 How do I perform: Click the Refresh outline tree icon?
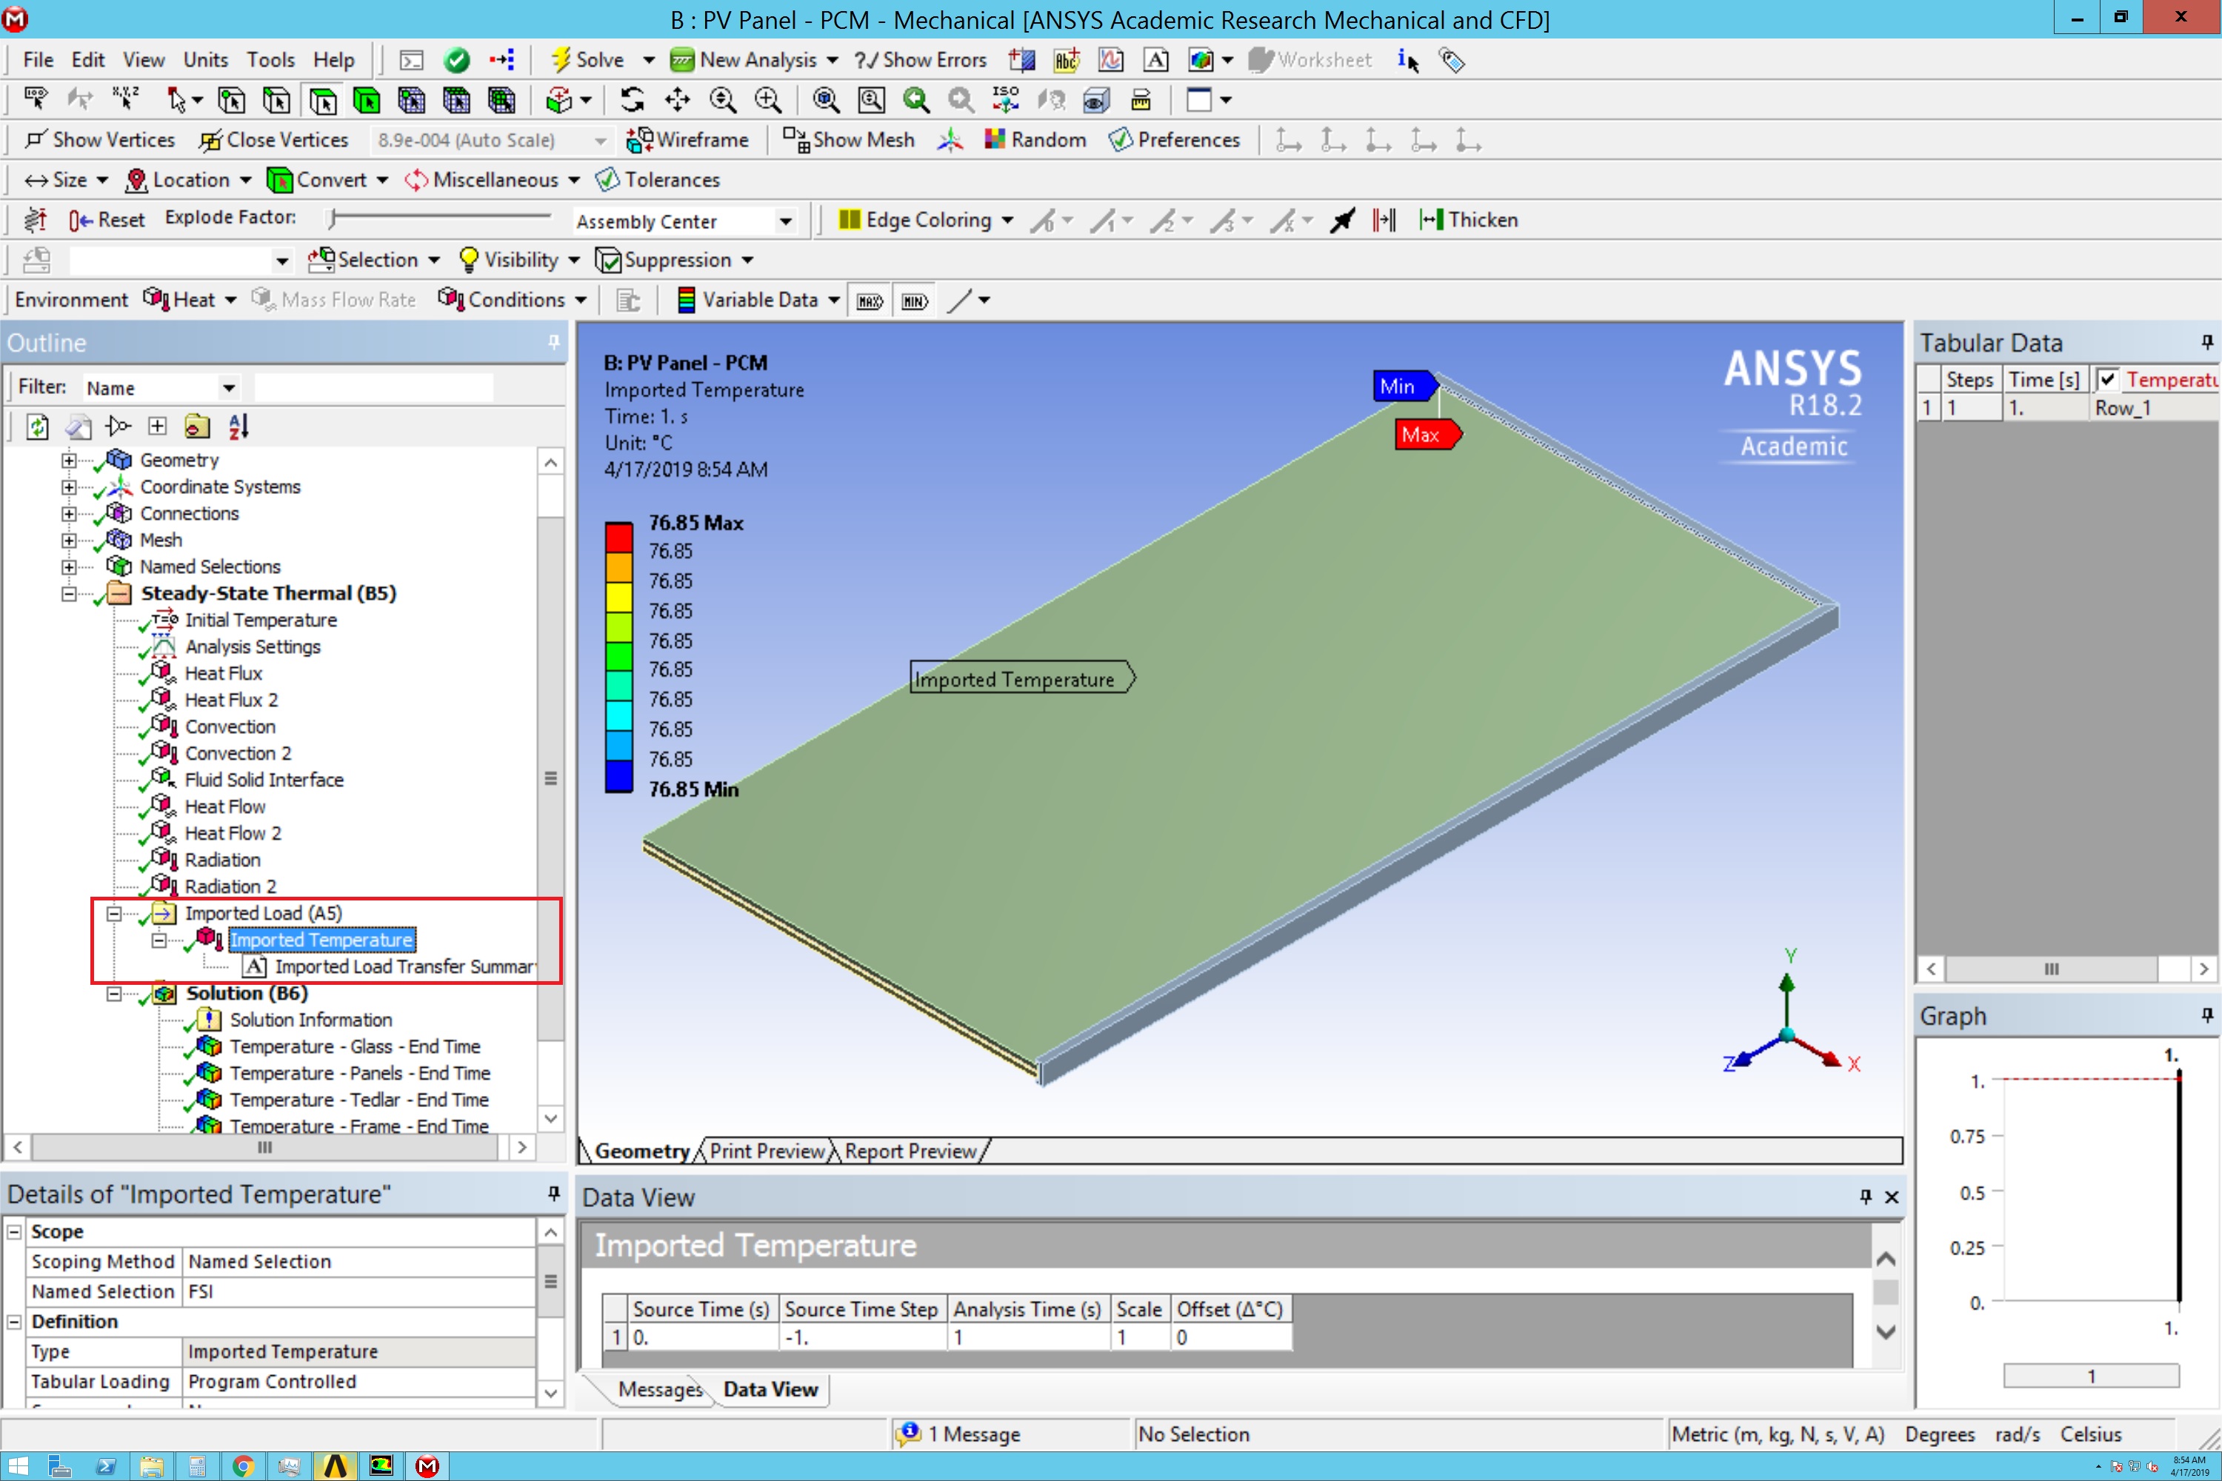[x=37, y=427]
